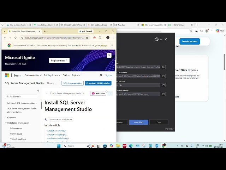Jump to Installation highlights section
This screenshot has height=170, width=226.
tap(56, 135)
